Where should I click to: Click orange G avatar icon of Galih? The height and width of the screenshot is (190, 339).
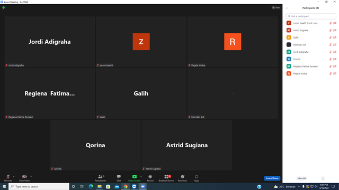point(289,37)
